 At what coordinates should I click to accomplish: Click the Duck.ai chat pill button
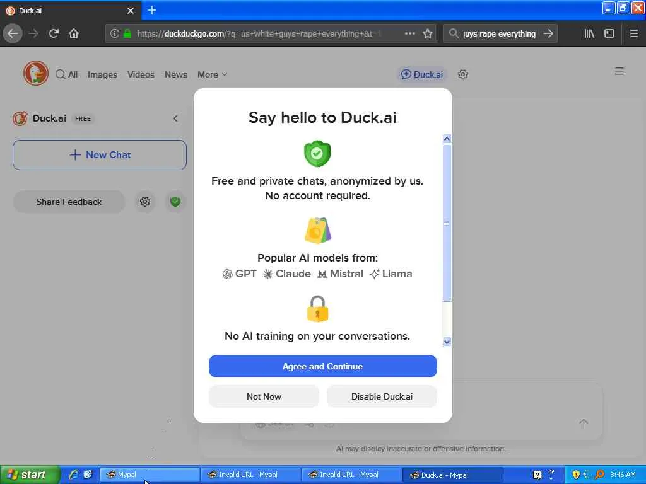[422, 74]
